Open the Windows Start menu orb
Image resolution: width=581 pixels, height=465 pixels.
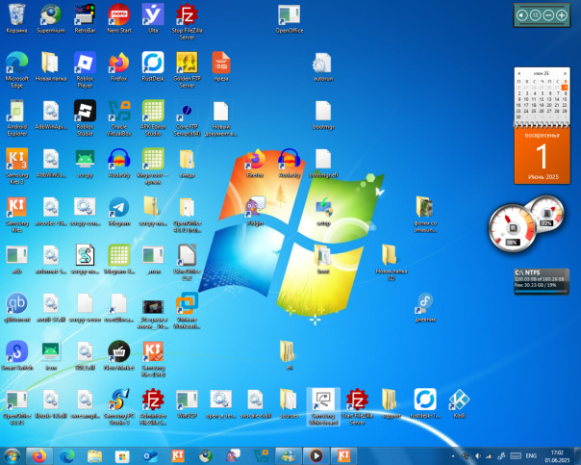[x=13, y=454]
